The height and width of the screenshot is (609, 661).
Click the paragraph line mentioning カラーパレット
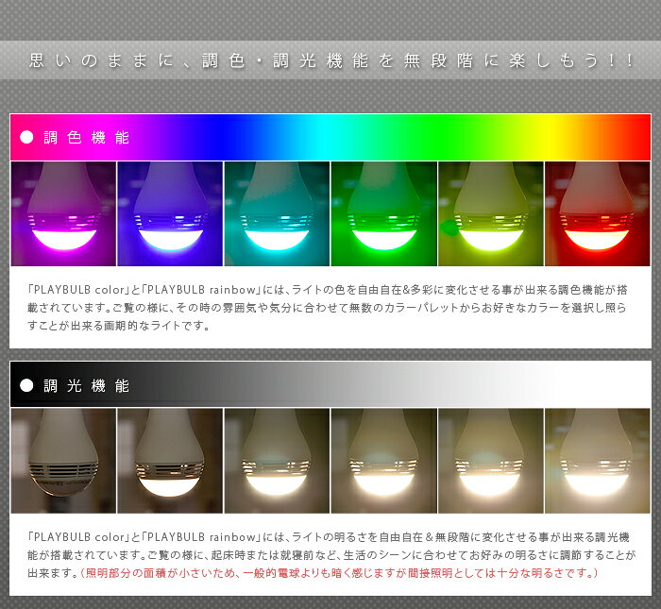pos(327,308)
